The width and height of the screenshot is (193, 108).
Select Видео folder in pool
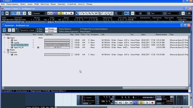coord(12,50)
